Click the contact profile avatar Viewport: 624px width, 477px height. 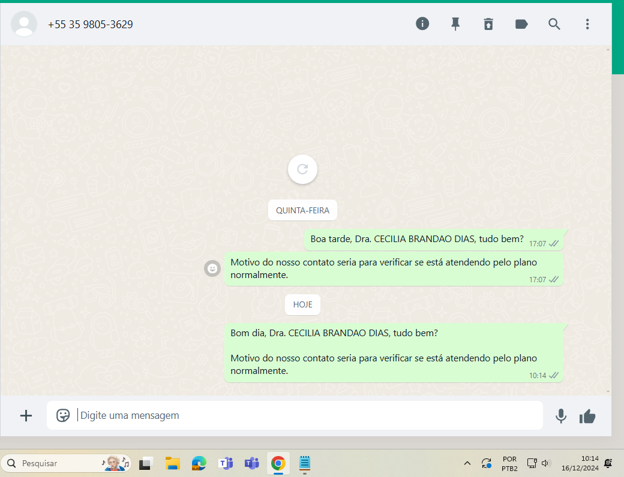click(x=24, y=24)
